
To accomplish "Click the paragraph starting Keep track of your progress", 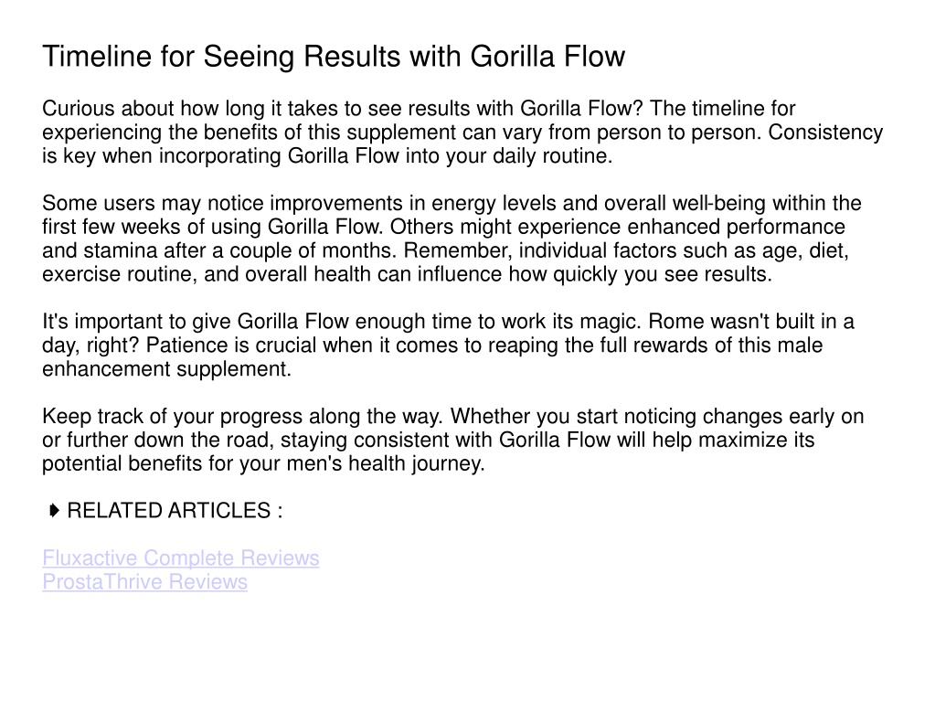I will (453, 440).
